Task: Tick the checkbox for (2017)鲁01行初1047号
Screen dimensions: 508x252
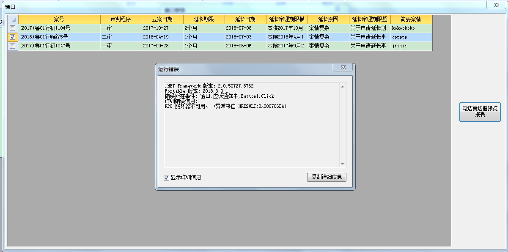Action: (13, 46)
